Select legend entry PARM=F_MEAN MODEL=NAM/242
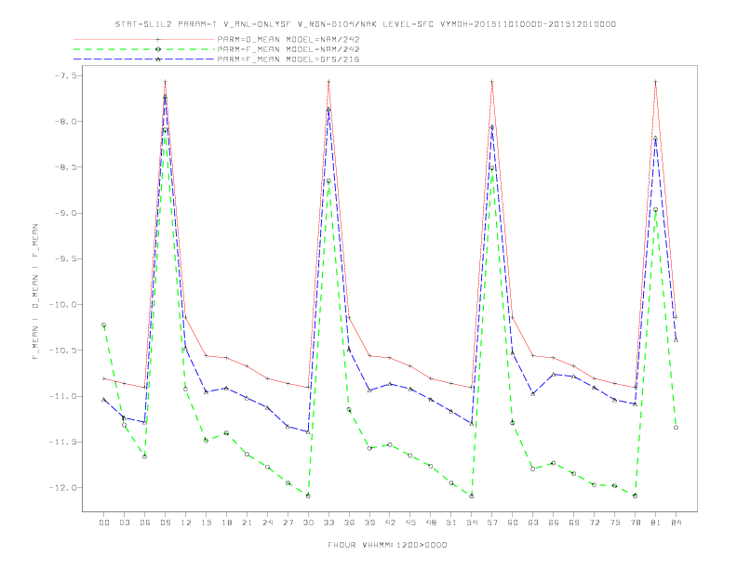Image resolution: width=737 pixels, height=569 pixels. point(288,49)
